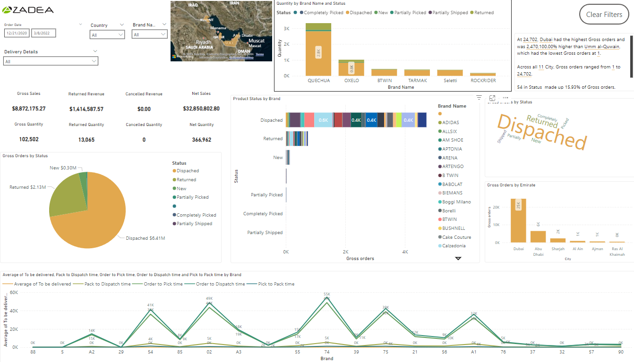
Task: Select Boggi Milano in Brand Name legend
Action: [x=454, y=202]
